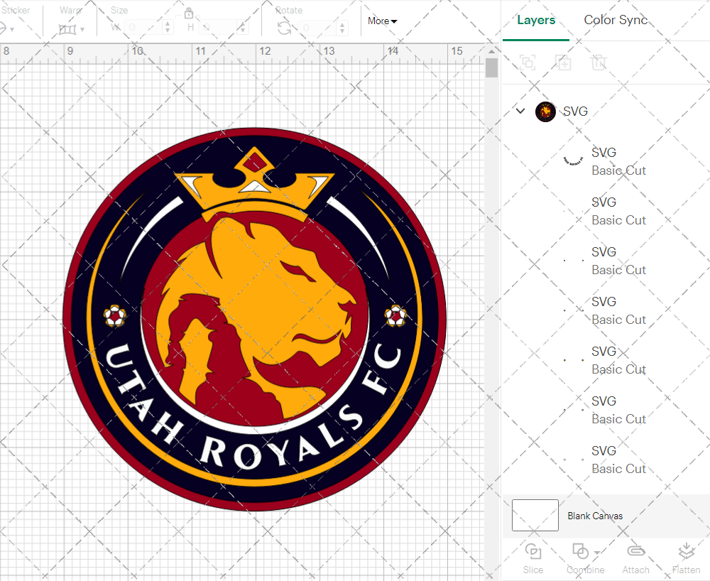Click the Rotate stepper arrows

[342, 28]
